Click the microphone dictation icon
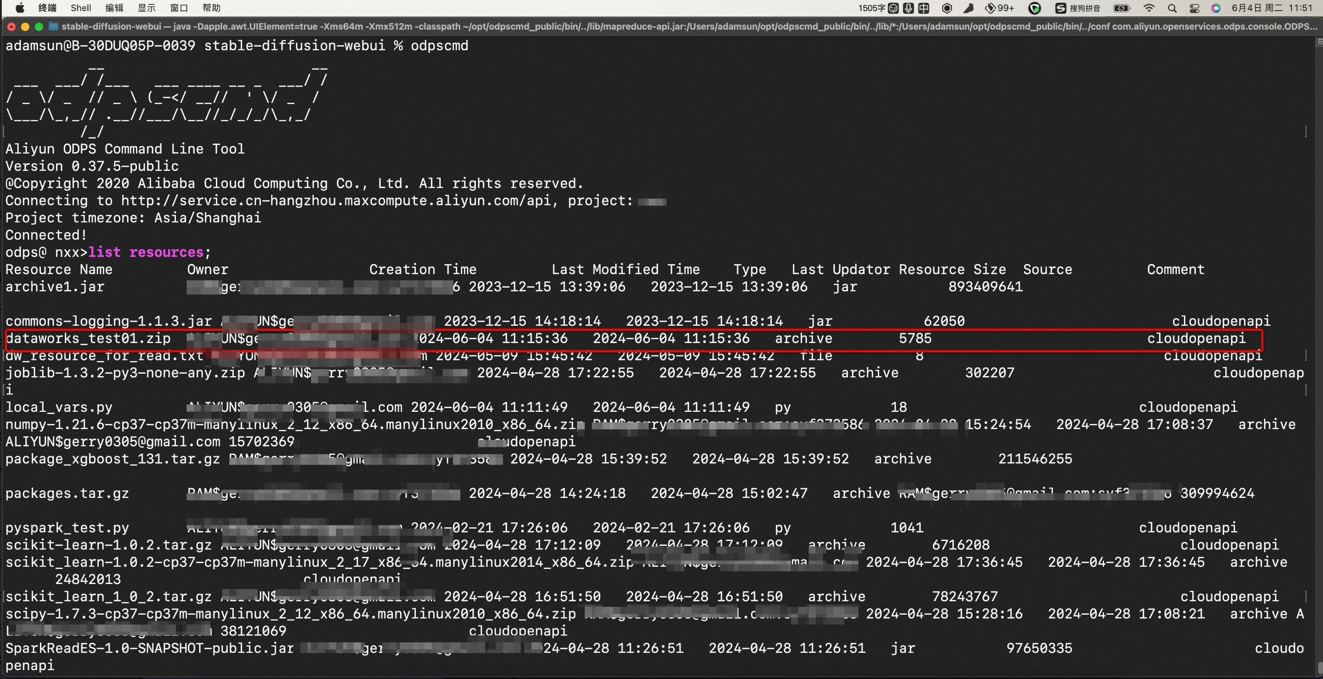 pyautogui.click(x=908, y=8)
